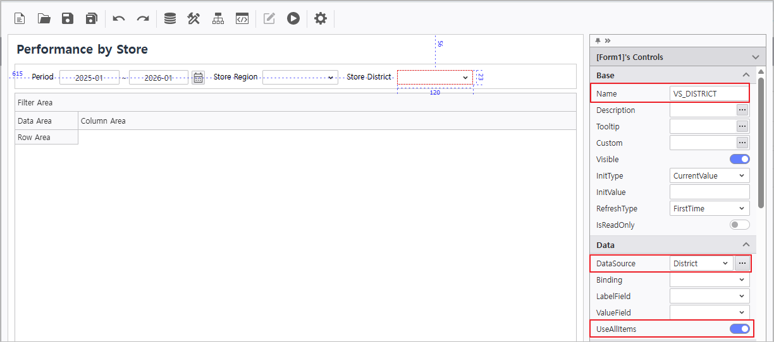Open the RefreshType FirstTime dropdown

point(709,208)
